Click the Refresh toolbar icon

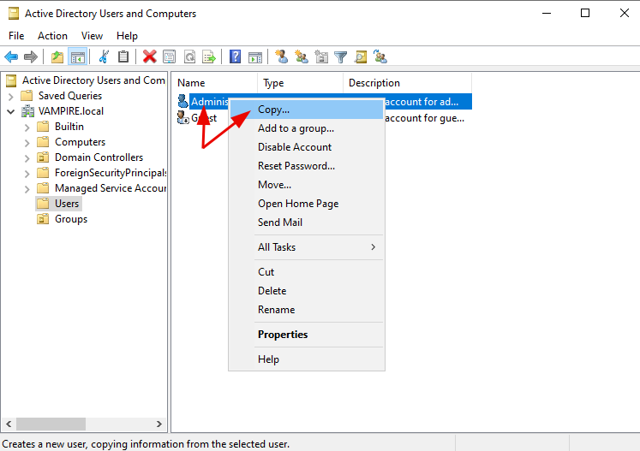tap(189, 56)
